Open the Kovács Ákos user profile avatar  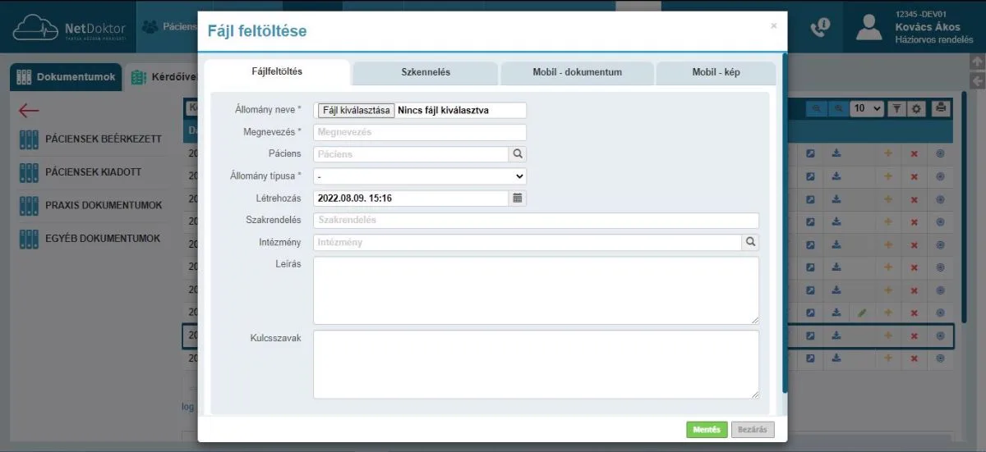click(869, 26)
